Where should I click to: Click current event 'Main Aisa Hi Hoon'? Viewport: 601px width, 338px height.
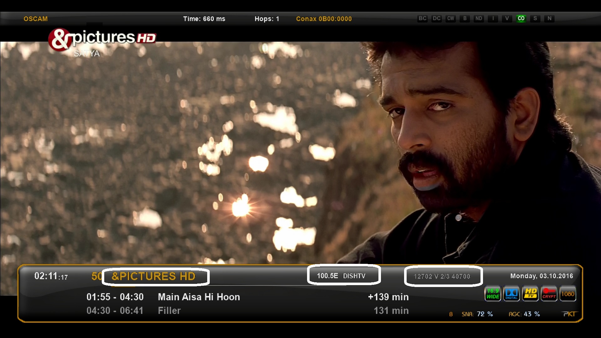tap(199, 297)
